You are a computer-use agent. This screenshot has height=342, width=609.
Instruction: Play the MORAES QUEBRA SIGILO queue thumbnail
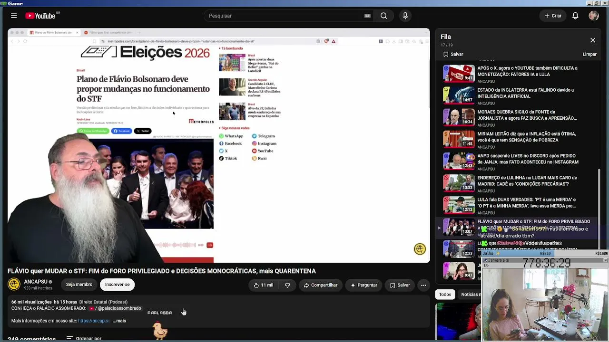click(x=459, y=117)
